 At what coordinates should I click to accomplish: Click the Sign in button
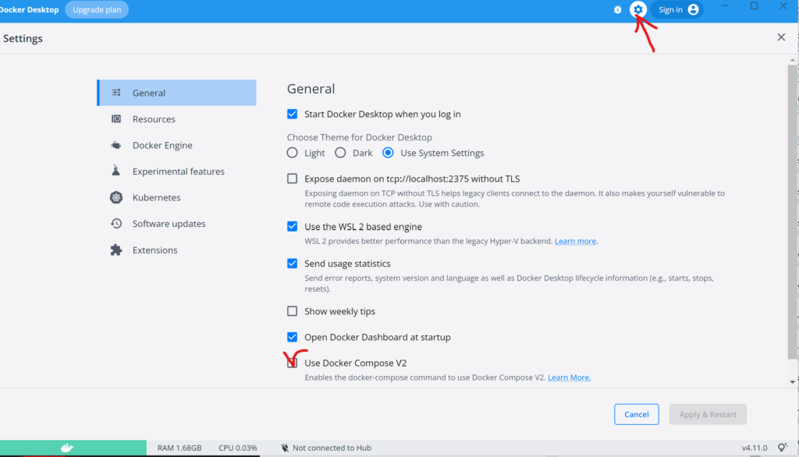(x=677, y=9)
